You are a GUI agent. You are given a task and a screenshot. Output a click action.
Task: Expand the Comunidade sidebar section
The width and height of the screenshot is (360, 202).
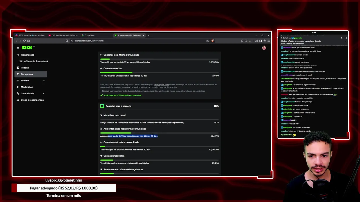click(43, 93)
